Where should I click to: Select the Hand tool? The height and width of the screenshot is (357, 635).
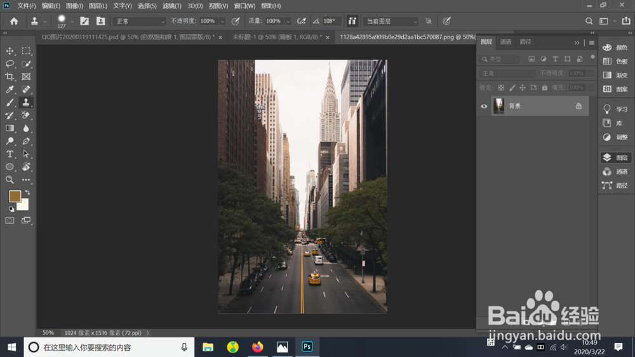coord(26,167)
